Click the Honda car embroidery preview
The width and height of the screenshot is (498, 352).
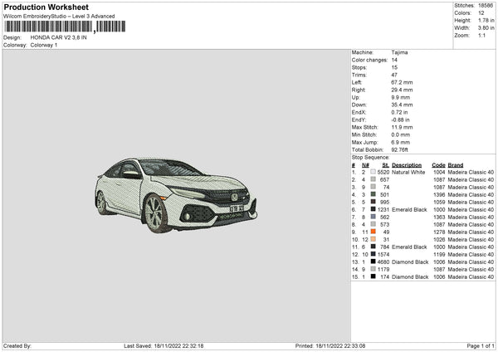[x=176, y=194]
